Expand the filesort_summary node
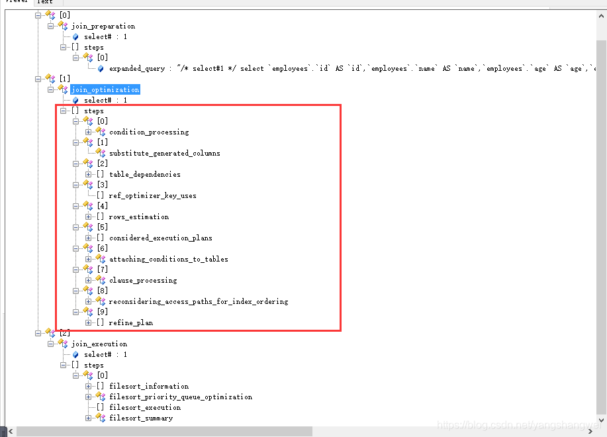The width and height of the screenshot is (607, 437). pos(89,418)
